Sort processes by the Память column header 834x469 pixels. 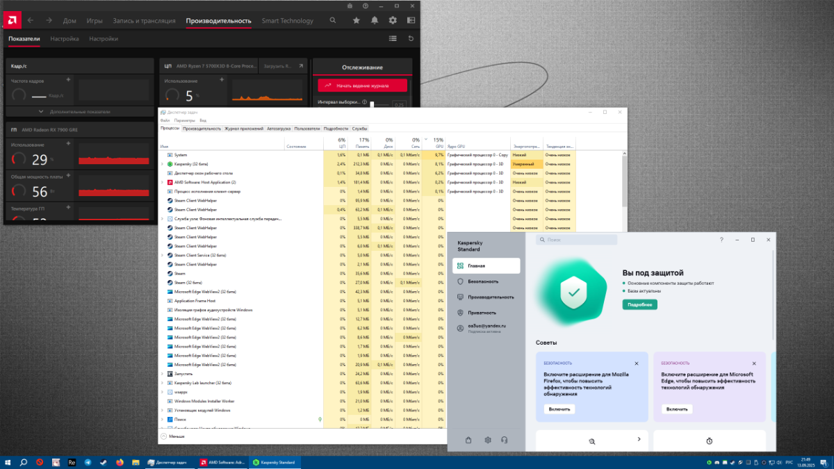[359, 142]
